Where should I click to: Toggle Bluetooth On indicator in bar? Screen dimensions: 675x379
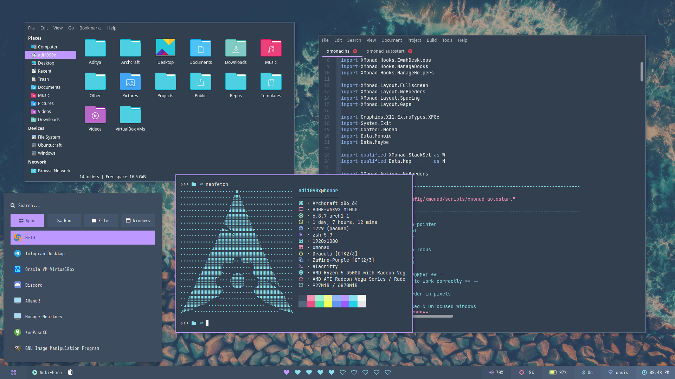(x=587, y=372)
